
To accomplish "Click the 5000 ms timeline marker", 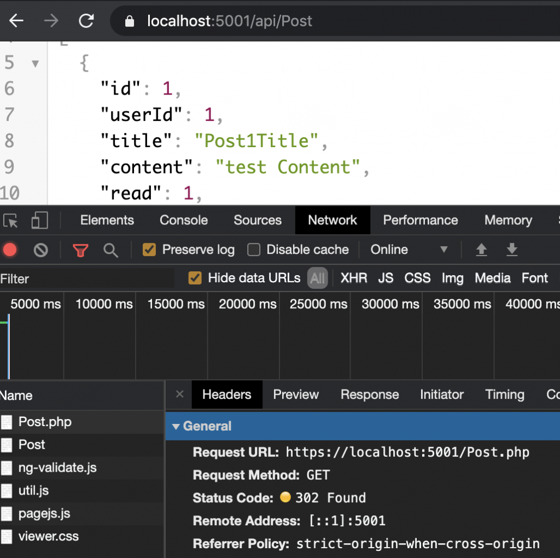I will [x=36, y=304].
